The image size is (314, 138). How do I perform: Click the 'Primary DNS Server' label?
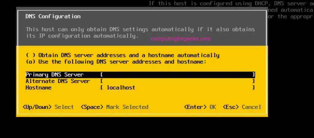55,75
